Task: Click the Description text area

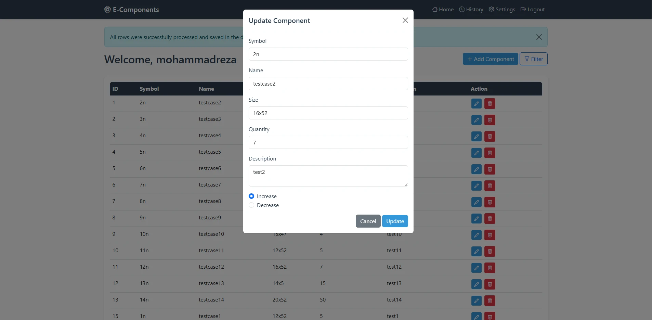Action: coord(328,176)
